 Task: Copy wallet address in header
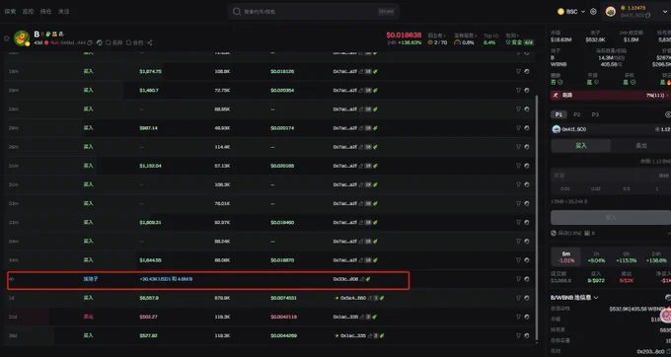[x=648, y=16]
